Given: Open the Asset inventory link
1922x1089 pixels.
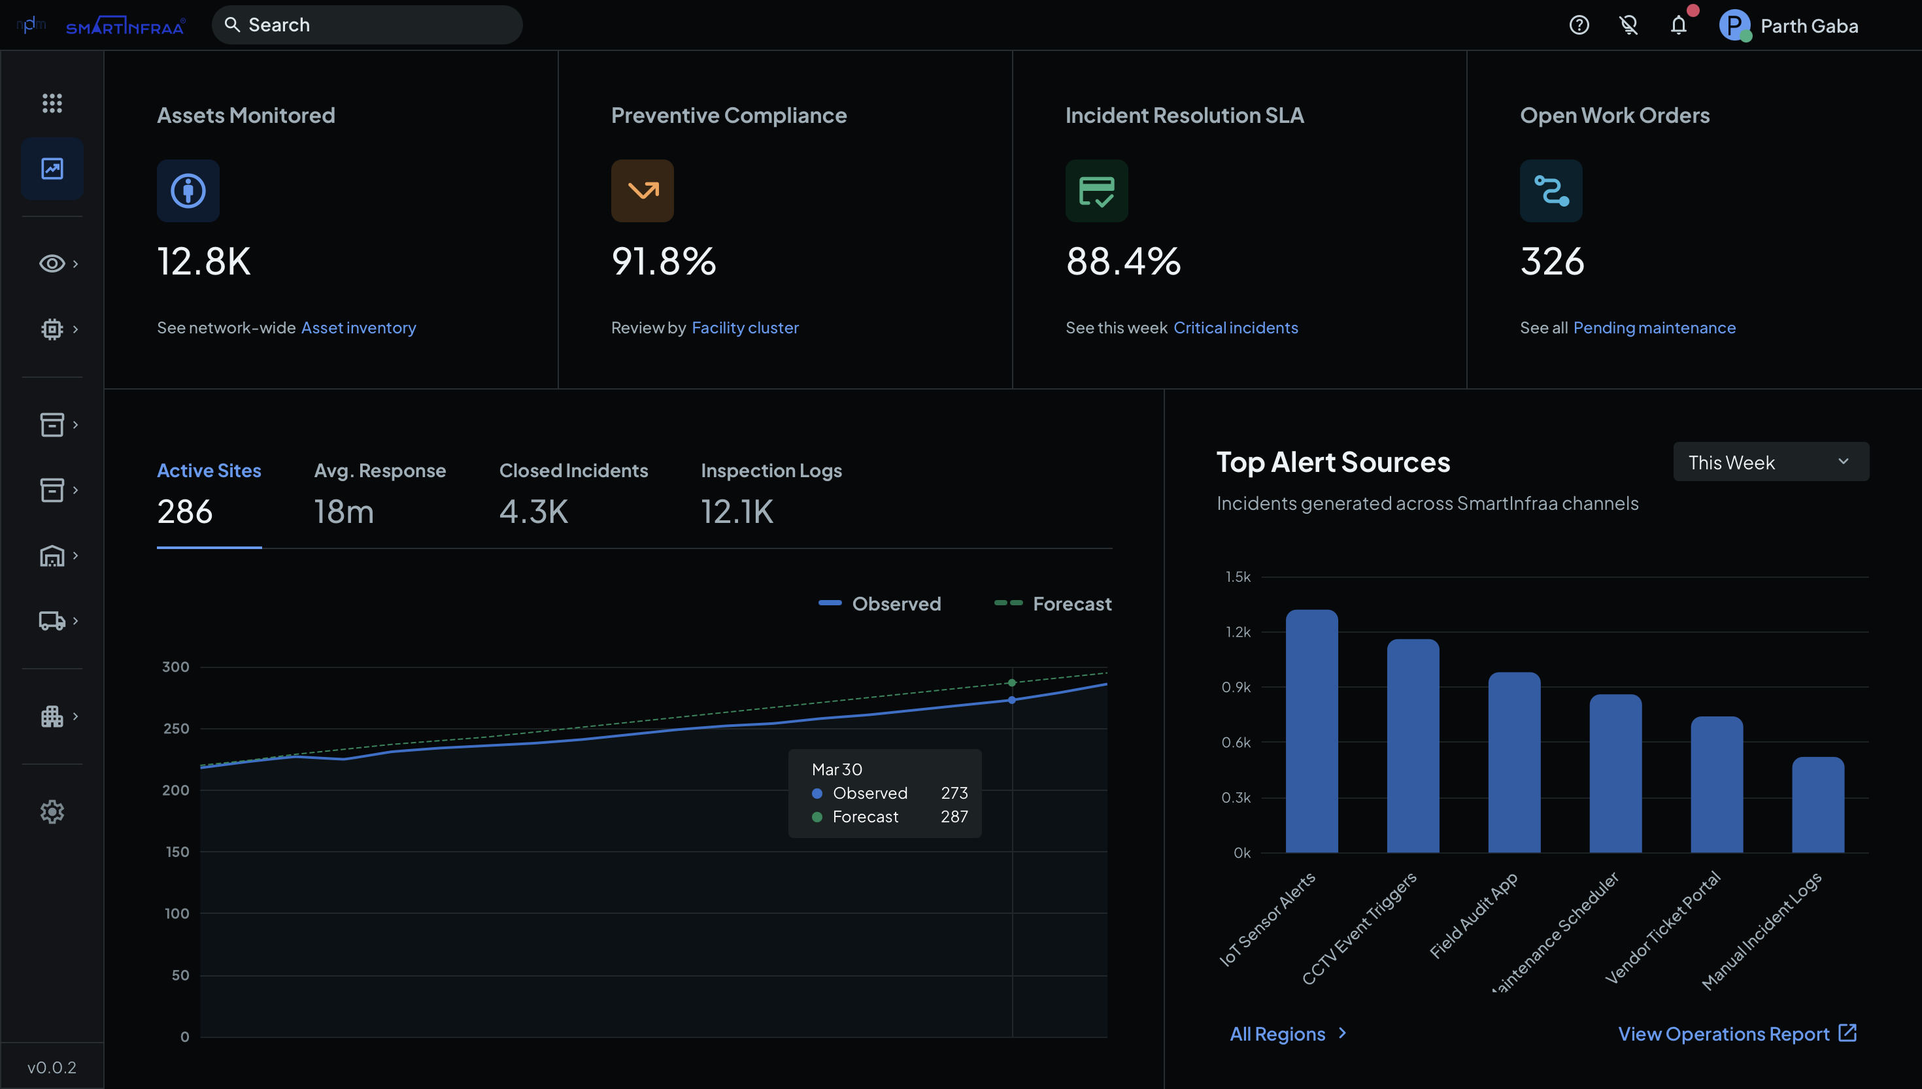Looking at the screenshot, I should (358, 327).
